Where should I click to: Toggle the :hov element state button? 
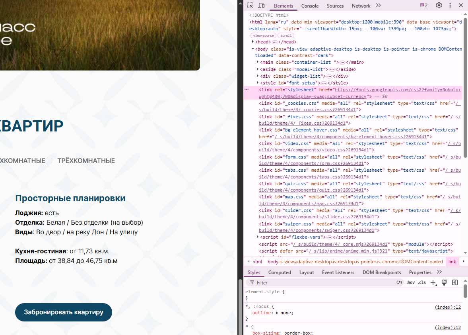[410, 282]
